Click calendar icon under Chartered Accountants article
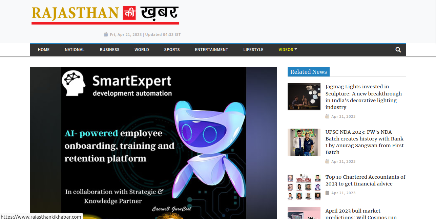436x219 pixels. [327, 193]
